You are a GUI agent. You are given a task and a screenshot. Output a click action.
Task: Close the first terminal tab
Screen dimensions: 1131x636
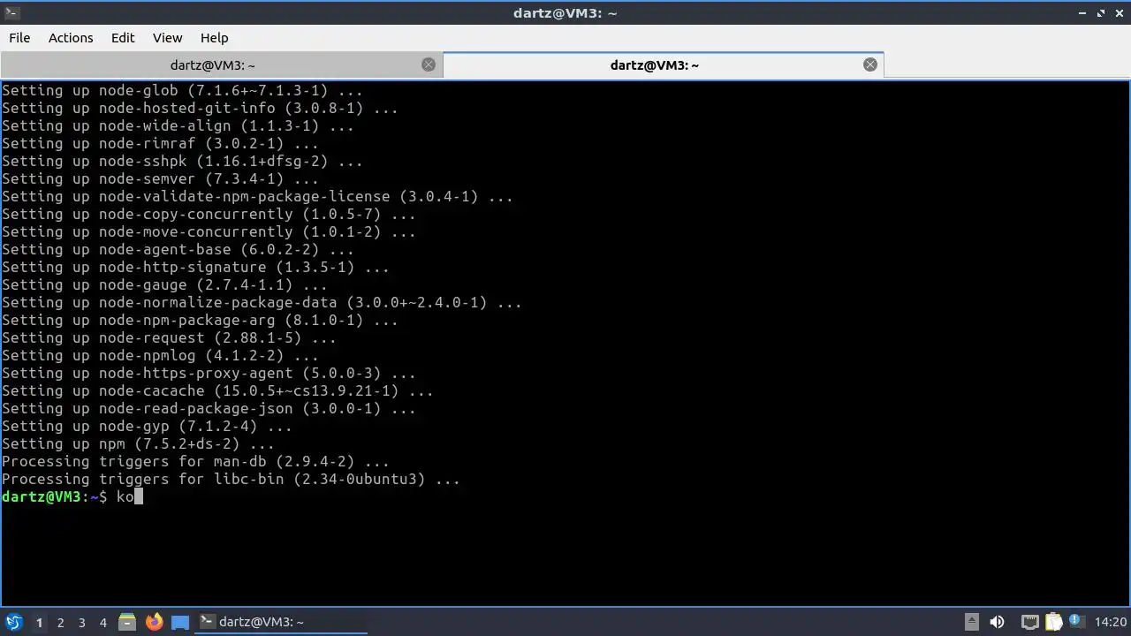click(429, 64)
